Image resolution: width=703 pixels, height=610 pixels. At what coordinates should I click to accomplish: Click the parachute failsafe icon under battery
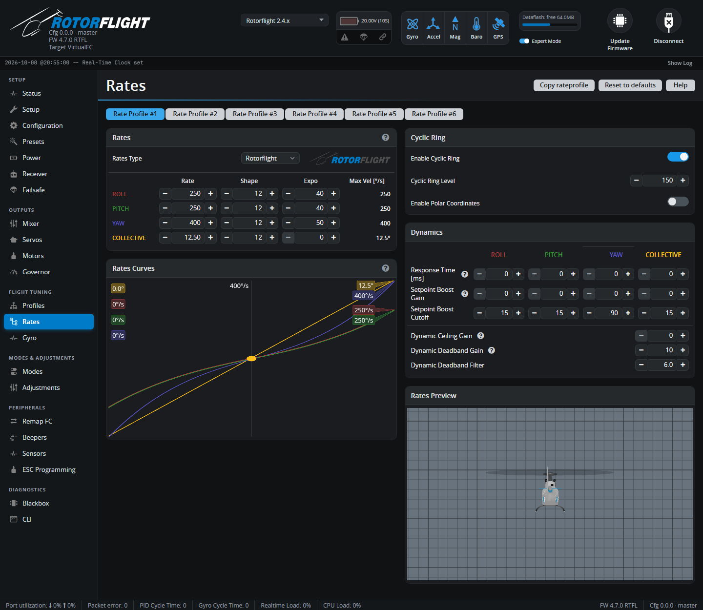pos(364,37)
